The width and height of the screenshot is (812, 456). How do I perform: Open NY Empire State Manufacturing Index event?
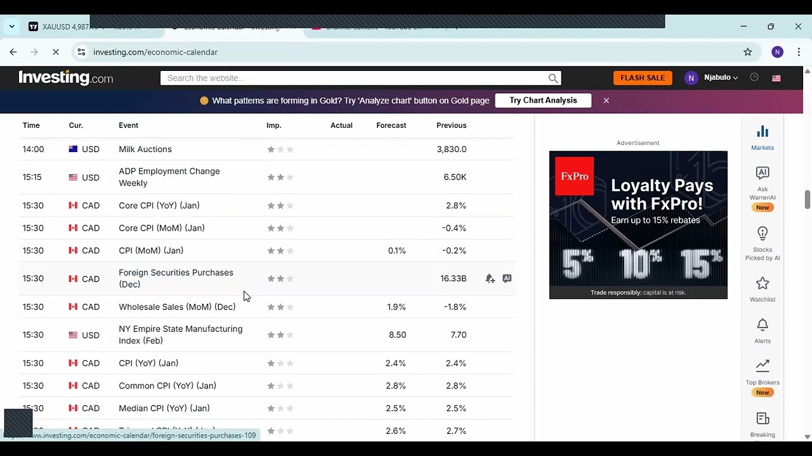[x=180, y=334]
